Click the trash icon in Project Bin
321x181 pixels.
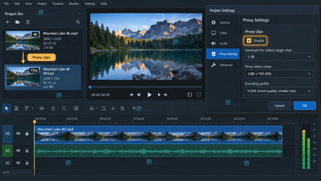coord(28,22)
